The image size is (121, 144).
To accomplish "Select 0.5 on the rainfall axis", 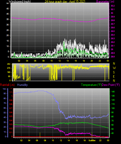I will pyautogui.click(x=11, y=116).
